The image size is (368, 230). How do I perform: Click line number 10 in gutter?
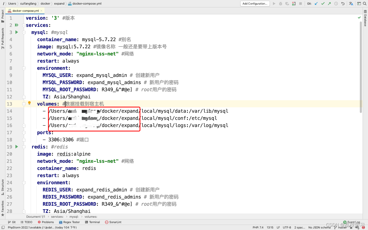tap(9, 82)
